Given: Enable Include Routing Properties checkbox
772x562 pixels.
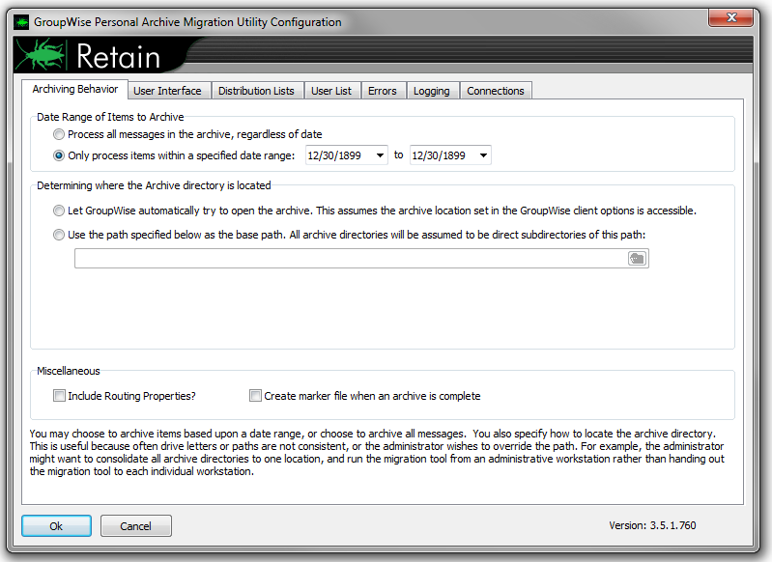Looking at the screenshot, I should (x=59, y=396).
